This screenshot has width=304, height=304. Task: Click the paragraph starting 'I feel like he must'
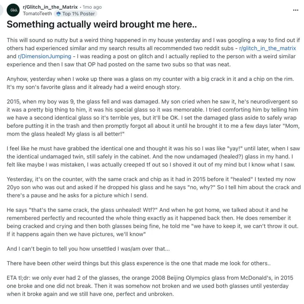click(153, 157)
